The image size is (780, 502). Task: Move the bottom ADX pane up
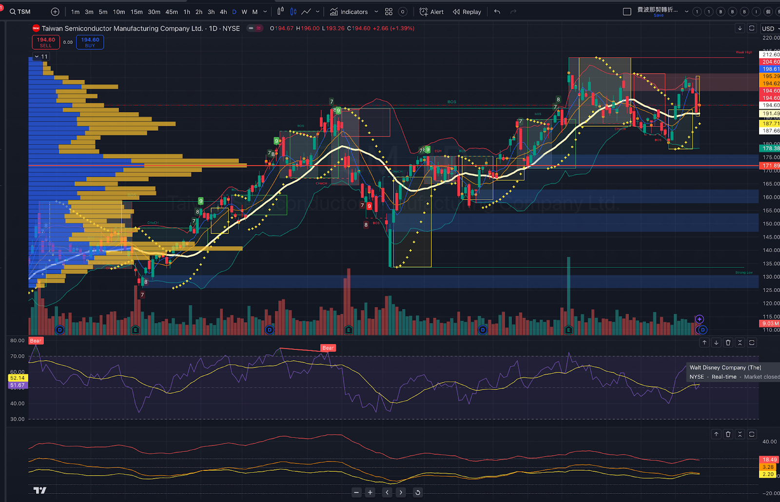(x=716, y=434)
